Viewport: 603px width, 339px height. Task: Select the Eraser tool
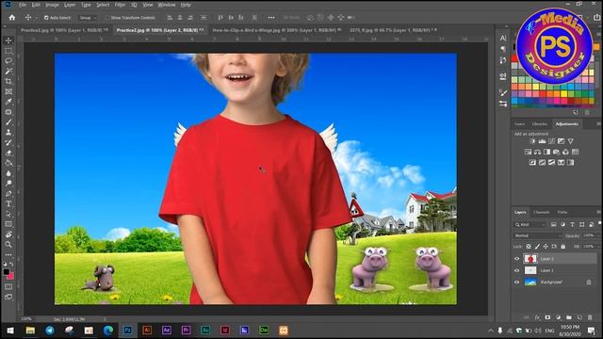point(8,153)
